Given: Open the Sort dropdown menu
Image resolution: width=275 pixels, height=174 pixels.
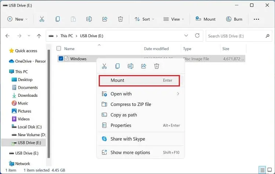Looking at the screenshot, I should pos(144,19).
